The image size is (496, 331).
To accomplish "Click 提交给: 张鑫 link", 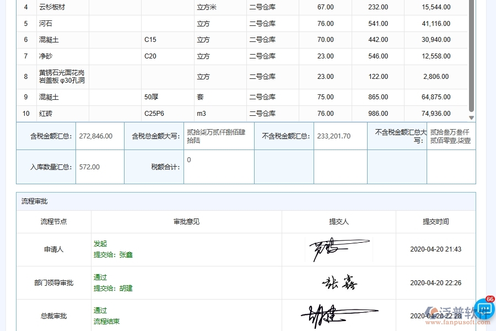I will click(112, 255).
